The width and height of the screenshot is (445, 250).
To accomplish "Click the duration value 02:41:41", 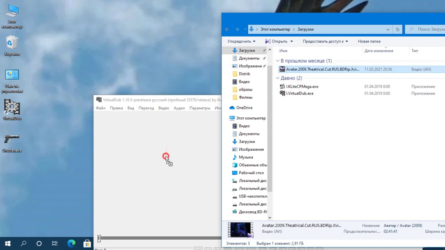I will [x=391, y=232].
